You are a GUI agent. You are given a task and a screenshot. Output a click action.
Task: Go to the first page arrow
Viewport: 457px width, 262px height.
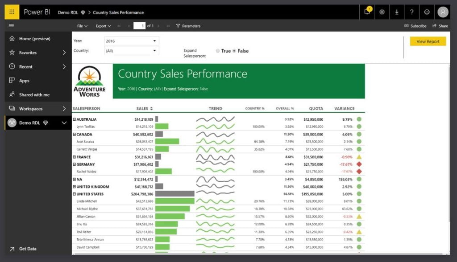tap(119, 26)
